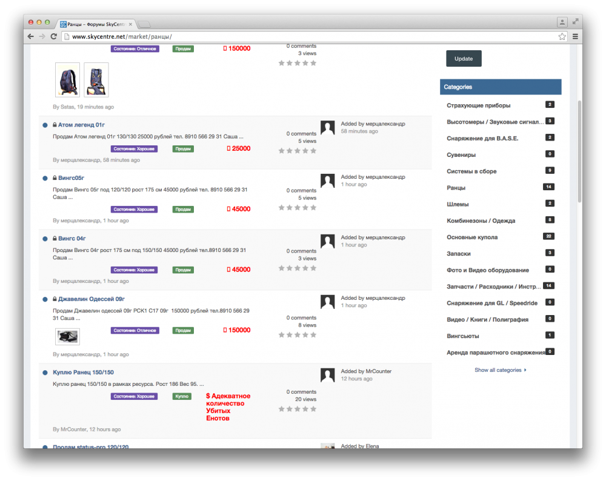Click the avatar next to Джавелин Одессей listing
This screenshot has width=606, height=481.
point(327,302)
